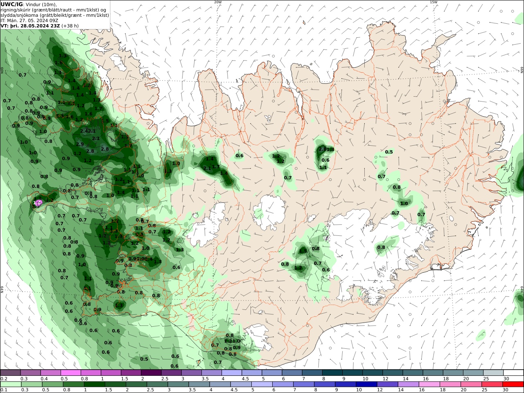Select the dark teal swatch above snow label 8

point(332,373)
